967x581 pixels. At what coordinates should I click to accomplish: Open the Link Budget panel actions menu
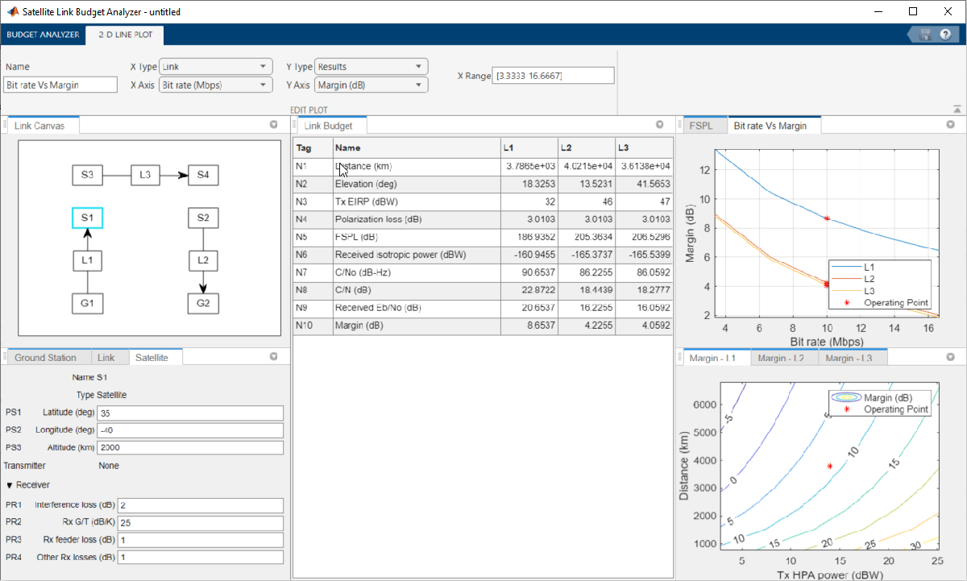point(659,125)
